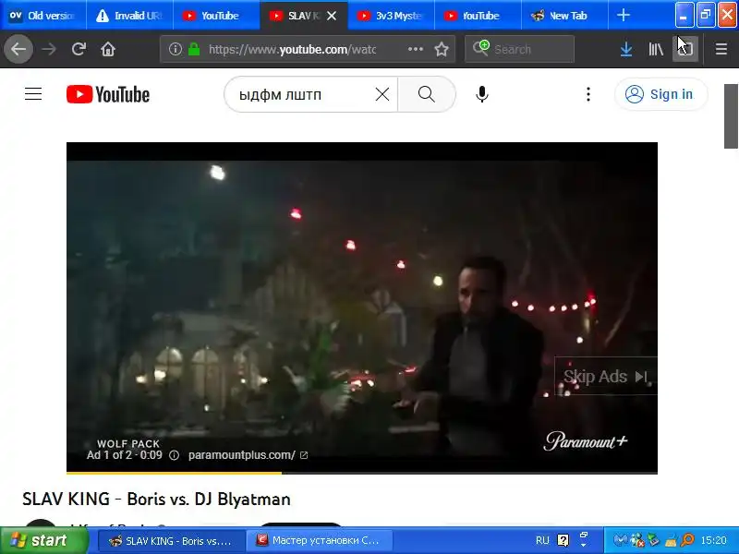Click the RU language indicator
The image size is (739, 554).
coord(542,540)
